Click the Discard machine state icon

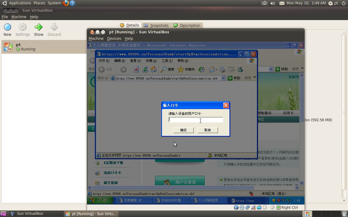point(54,27)
